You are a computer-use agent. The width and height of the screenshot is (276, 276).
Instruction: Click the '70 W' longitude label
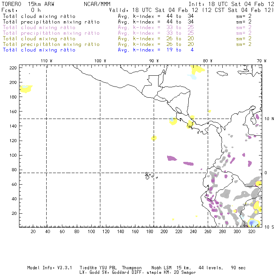tap(261, 61)
